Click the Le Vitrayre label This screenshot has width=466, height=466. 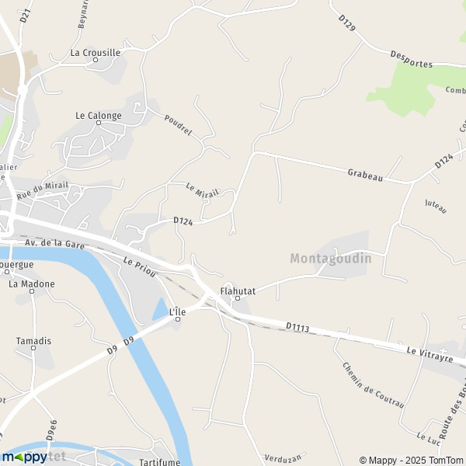429,355
